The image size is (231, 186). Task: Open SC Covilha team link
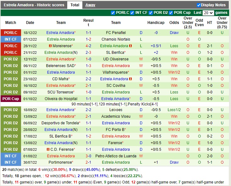pyautogui.click(x=116, y=86)
